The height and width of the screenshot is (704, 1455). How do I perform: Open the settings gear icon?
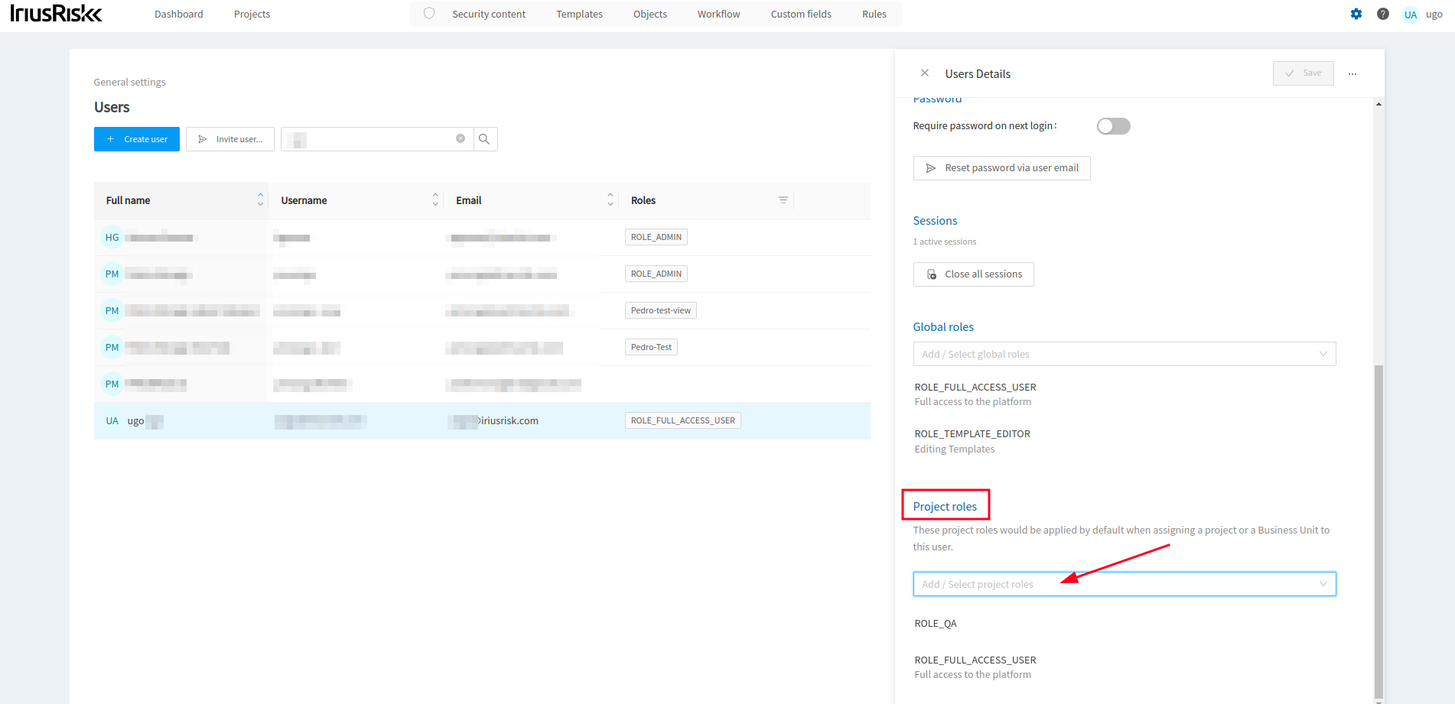(1356, 14)
